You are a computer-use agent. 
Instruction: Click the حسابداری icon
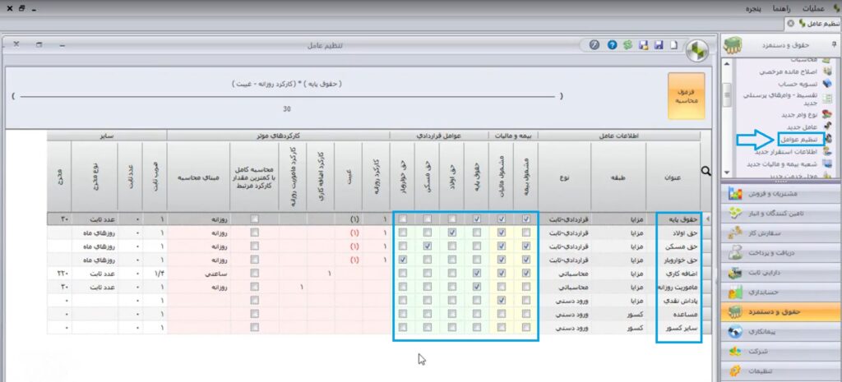[x=735, y=292]
